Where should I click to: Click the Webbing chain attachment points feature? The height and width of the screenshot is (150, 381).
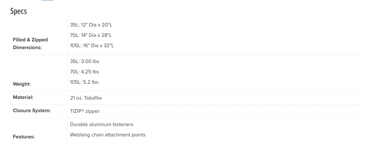pyautogui.click(x=108, y=135)
